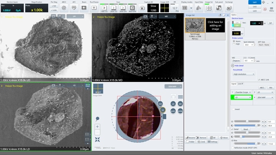This screenshot has height=155, width=276.
Task: Click the Beam alignment icon
Action: pos(84,8)
